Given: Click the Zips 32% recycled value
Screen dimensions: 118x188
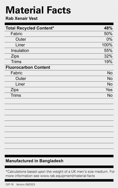Looking at the screenshot, I should pos(108,56).
